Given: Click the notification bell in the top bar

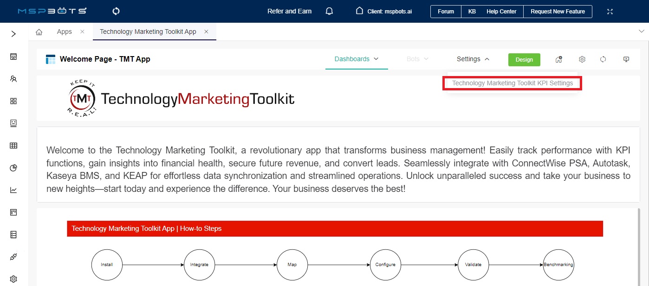Looking at the screenshot, I should tap(329, 11).
